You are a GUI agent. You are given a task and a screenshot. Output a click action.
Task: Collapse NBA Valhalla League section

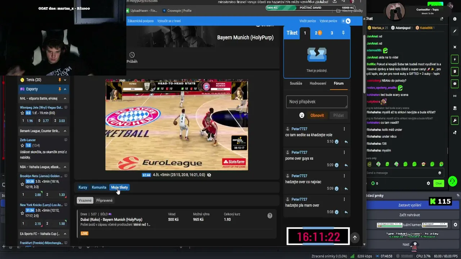(x=65, y=167)
